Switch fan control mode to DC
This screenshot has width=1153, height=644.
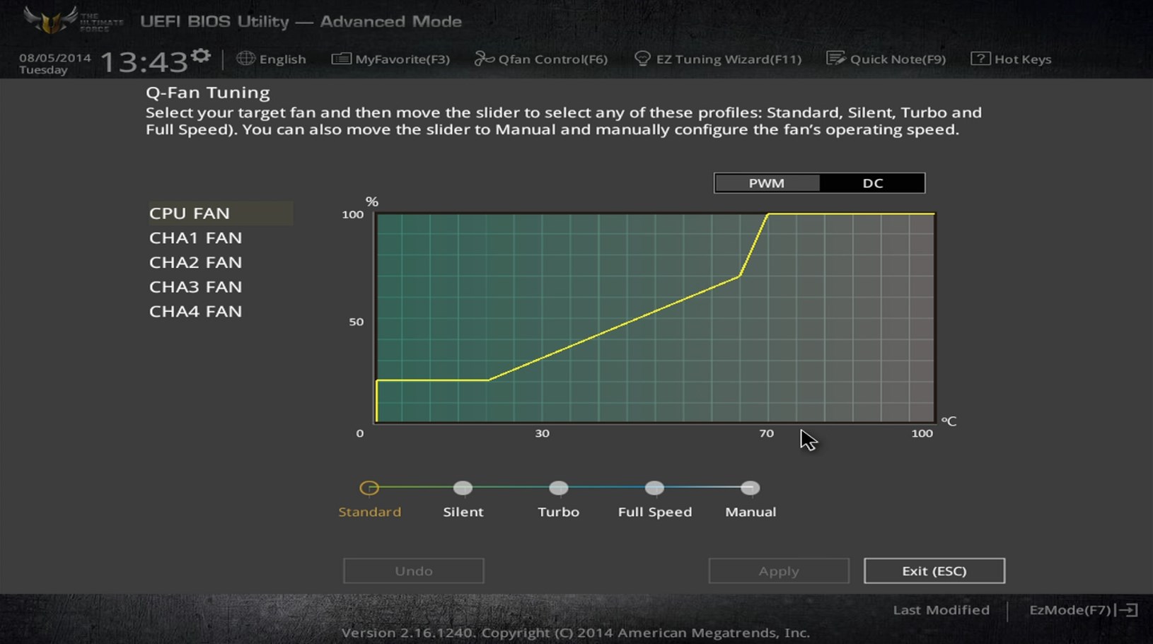[x=872, y=183]
